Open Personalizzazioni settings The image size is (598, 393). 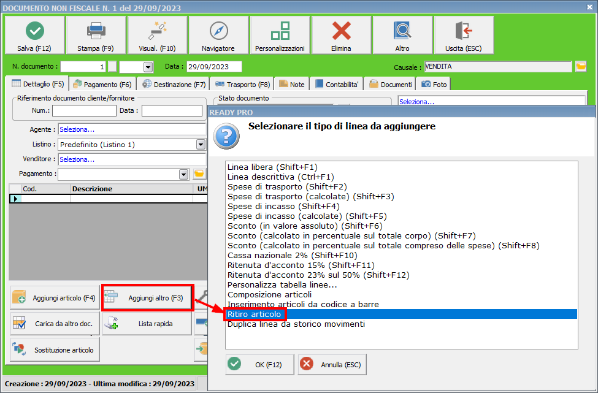[x=280, y=35]
